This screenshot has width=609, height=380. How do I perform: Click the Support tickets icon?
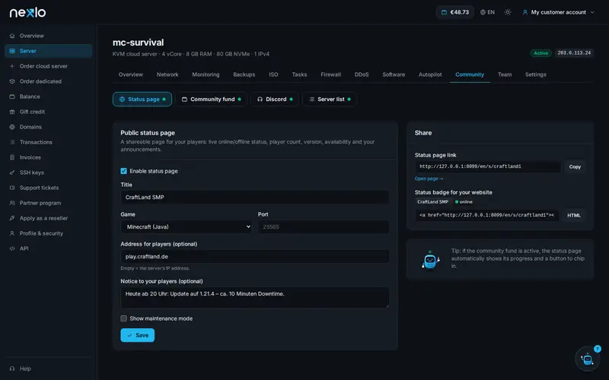pyautogui.click(x=12, y=188)
